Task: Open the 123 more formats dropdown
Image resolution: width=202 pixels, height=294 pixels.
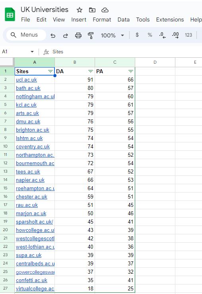Action: coord(188,35)
